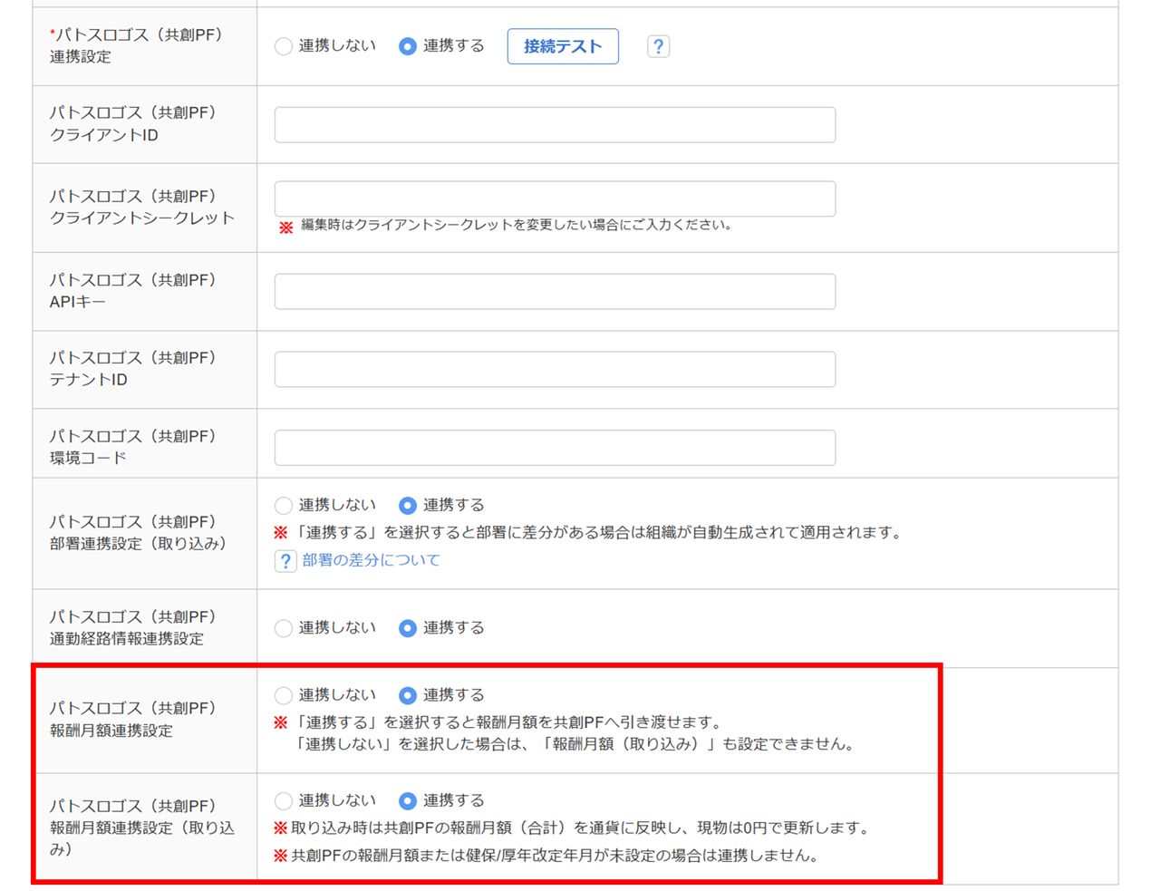Click the help question mark beside 接続テスト
1160x891 pixels.
(x=658, y=46)
